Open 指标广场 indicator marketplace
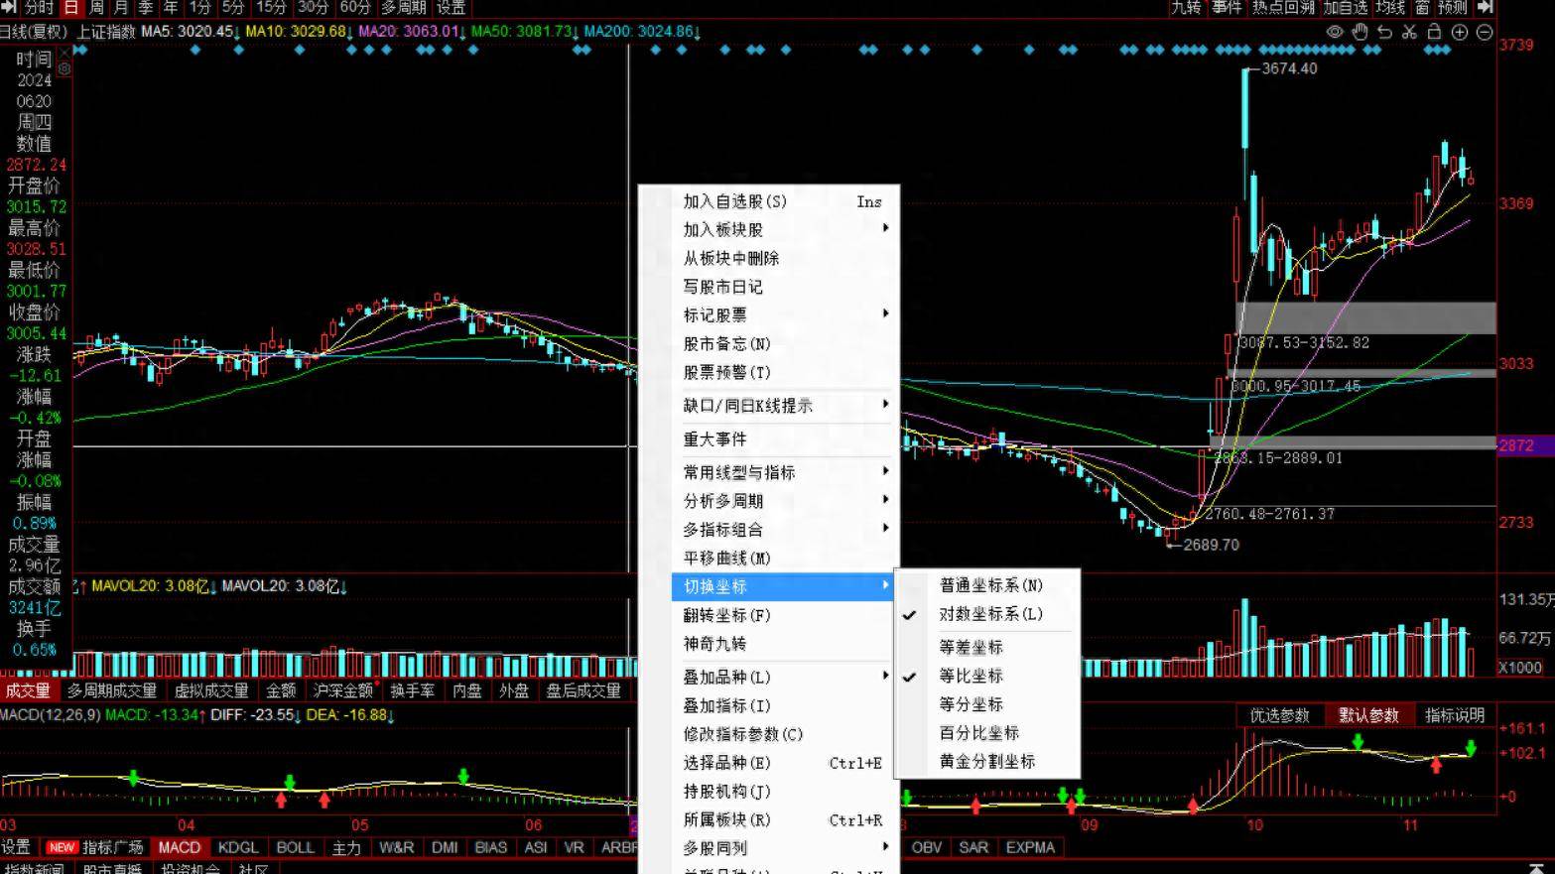 [112, 847]
